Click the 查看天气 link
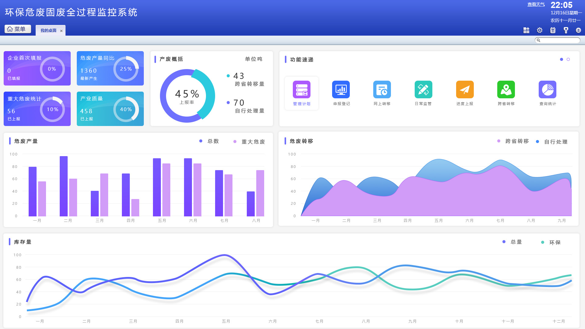The height and width of the screenshot is (329, 585). [536, 4]
